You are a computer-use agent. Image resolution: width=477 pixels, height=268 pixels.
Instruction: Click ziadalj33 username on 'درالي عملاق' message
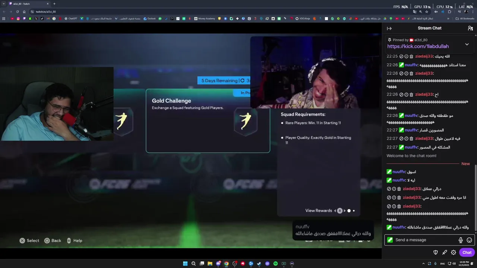411,189
